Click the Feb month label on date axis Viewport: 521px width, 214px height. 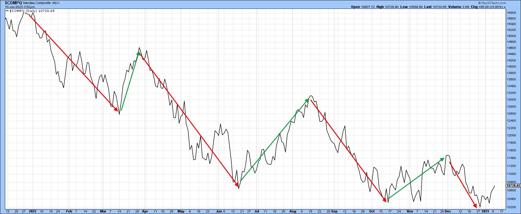pyautogui.click(x=69, y=211)
